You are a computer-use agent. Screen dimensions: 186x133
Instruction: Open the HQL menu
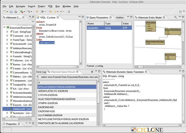pos(50,6)
